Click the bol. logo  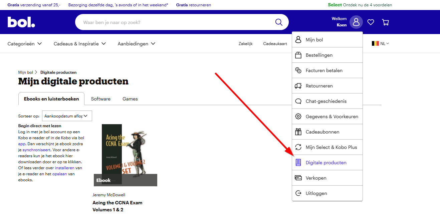click(x=21, y=22)
